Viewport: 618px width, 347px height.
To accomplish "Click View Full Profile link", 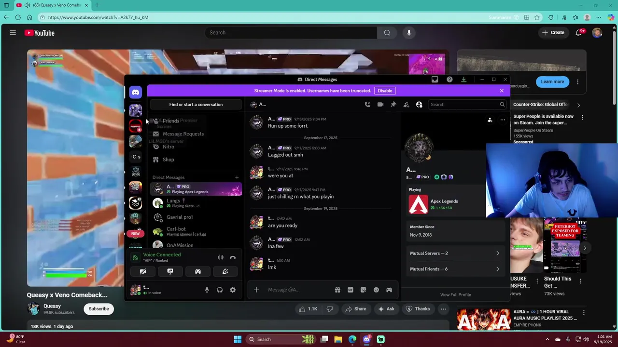I will point(455,294).
